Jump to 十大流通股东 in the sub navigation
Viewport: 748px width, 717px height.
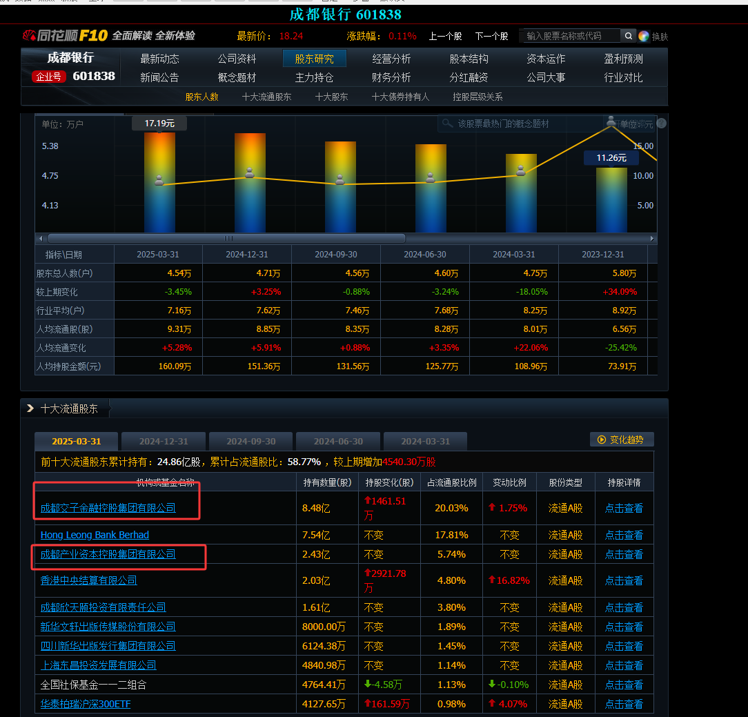[x=266, y=97]
